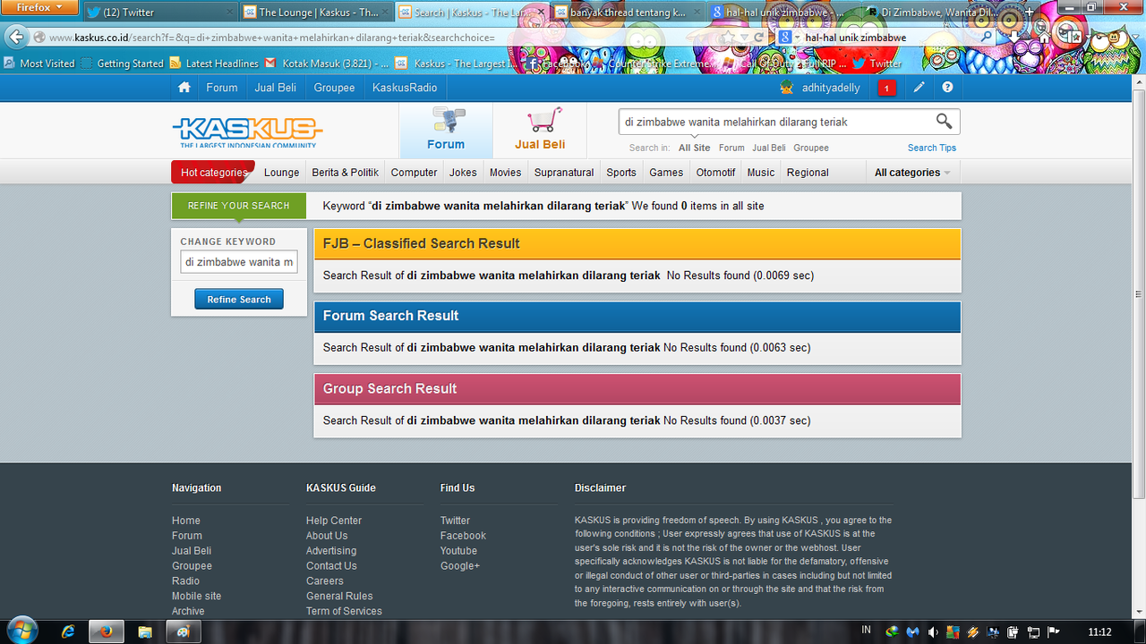Set search scope to All Site
The image size is (1146, 644).
(694, 148)
